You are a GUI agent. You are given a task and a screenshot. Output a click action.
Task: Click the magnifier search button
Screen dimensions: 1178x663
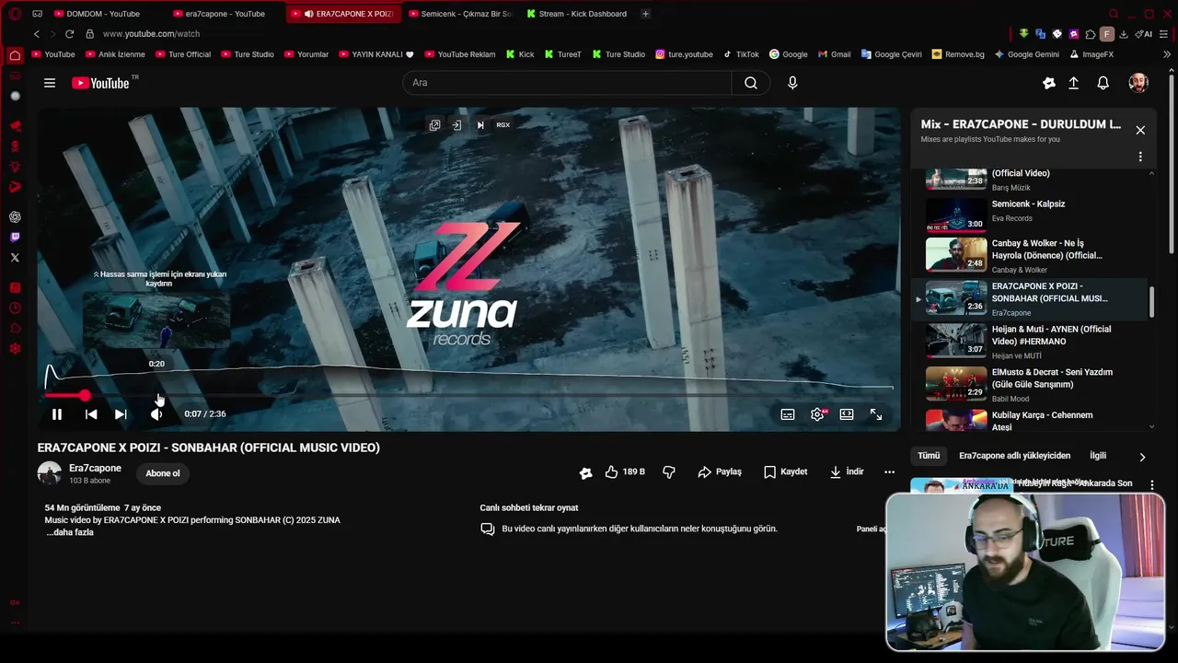(x=751, y=83)
